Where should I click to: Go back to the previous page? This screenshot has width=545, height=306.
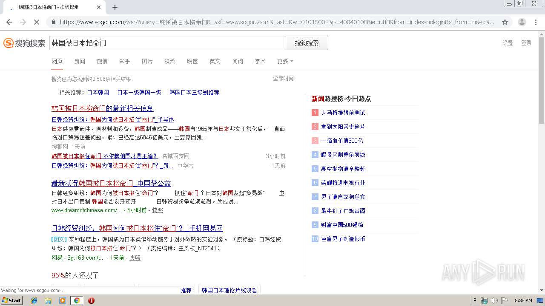tap(9, 22)
